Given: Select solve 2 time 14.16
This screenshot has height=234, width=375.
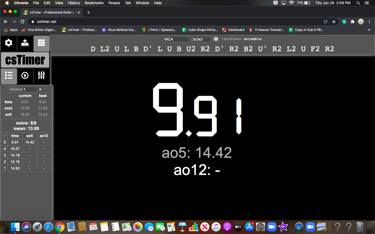Looking at the screenshot, I should (15, 162).
